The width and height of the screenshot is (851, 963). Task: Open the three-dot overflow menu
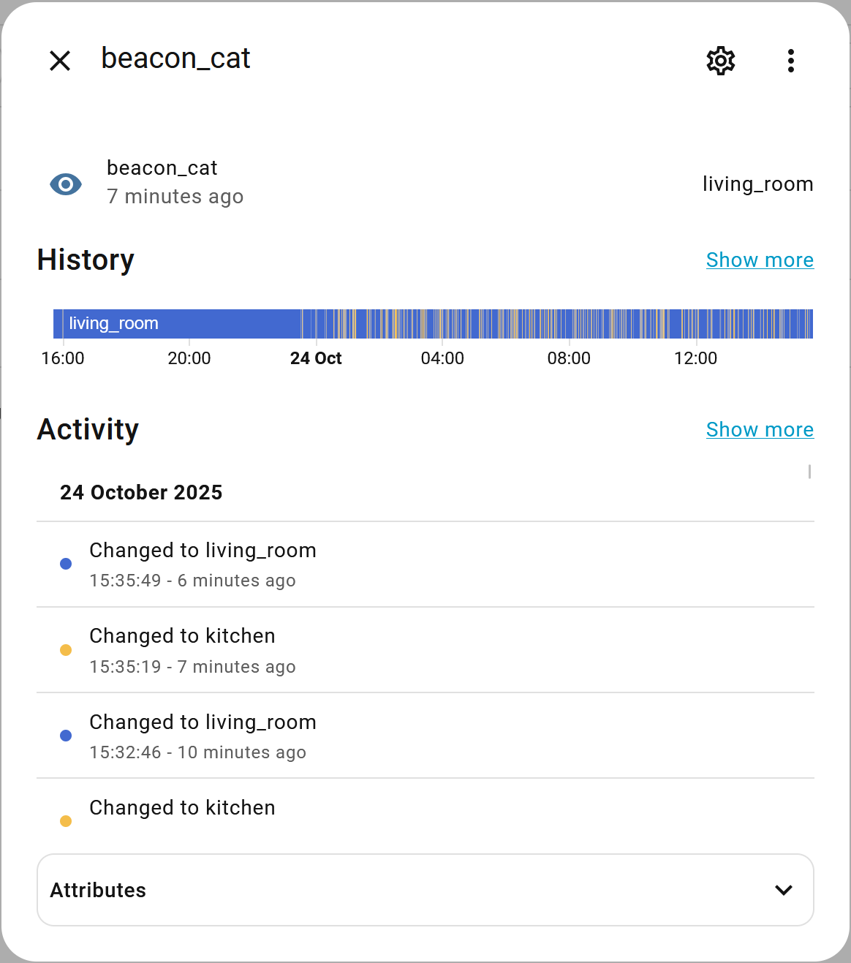point(790,61)
